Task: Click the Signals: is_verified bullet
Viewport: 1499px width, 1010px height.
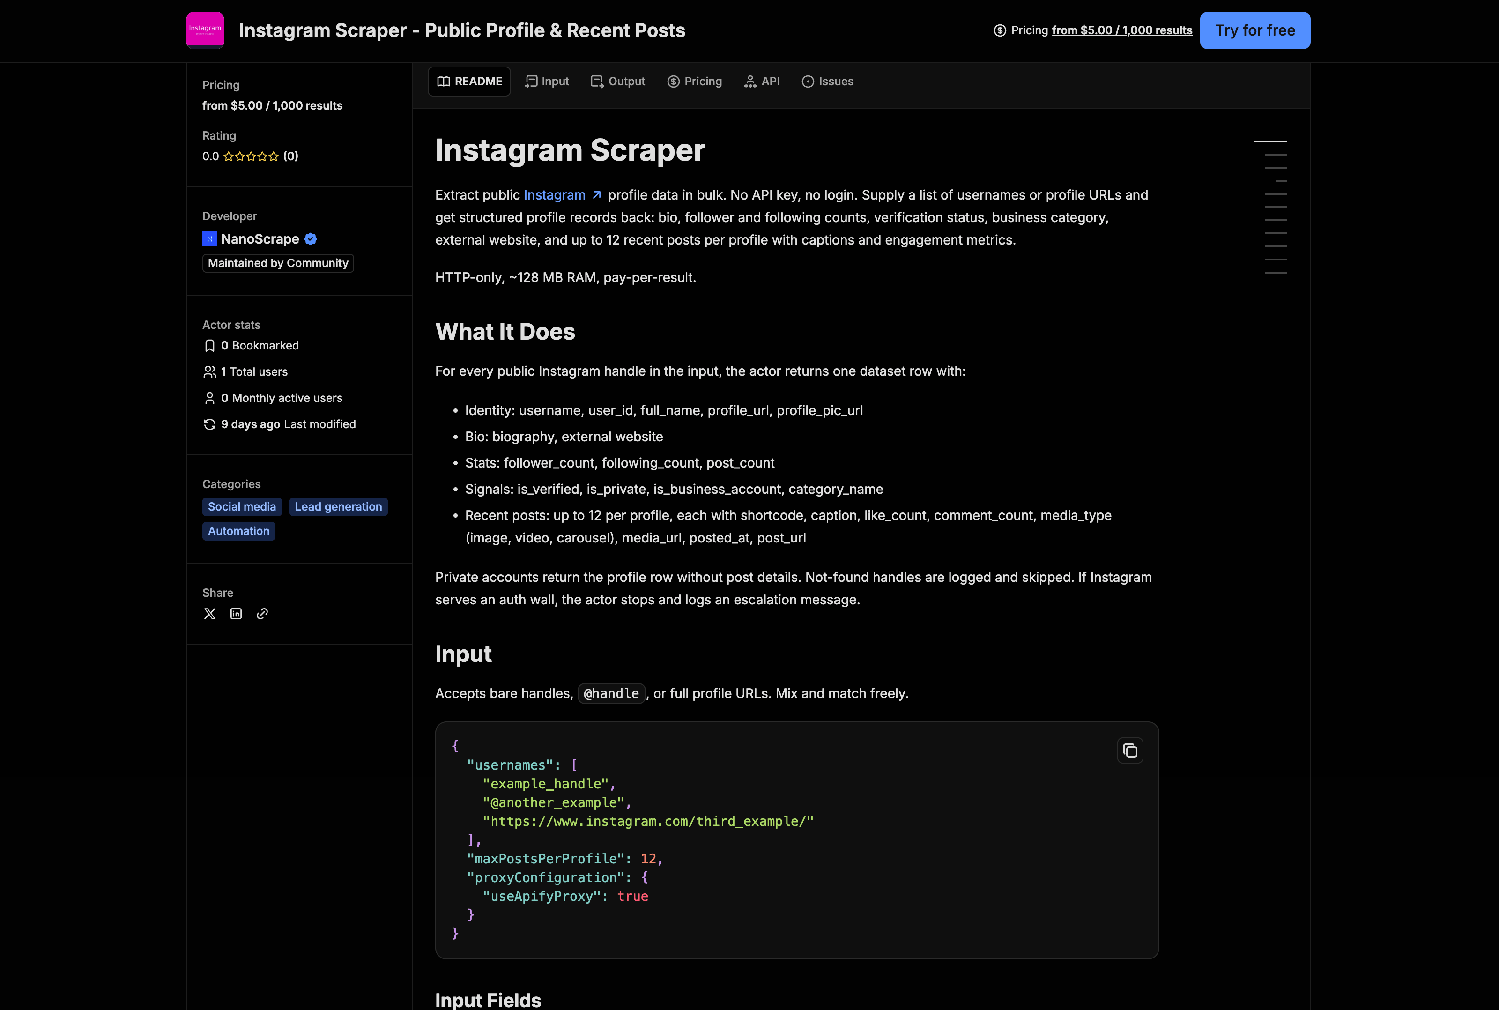Action: point(674,490)
